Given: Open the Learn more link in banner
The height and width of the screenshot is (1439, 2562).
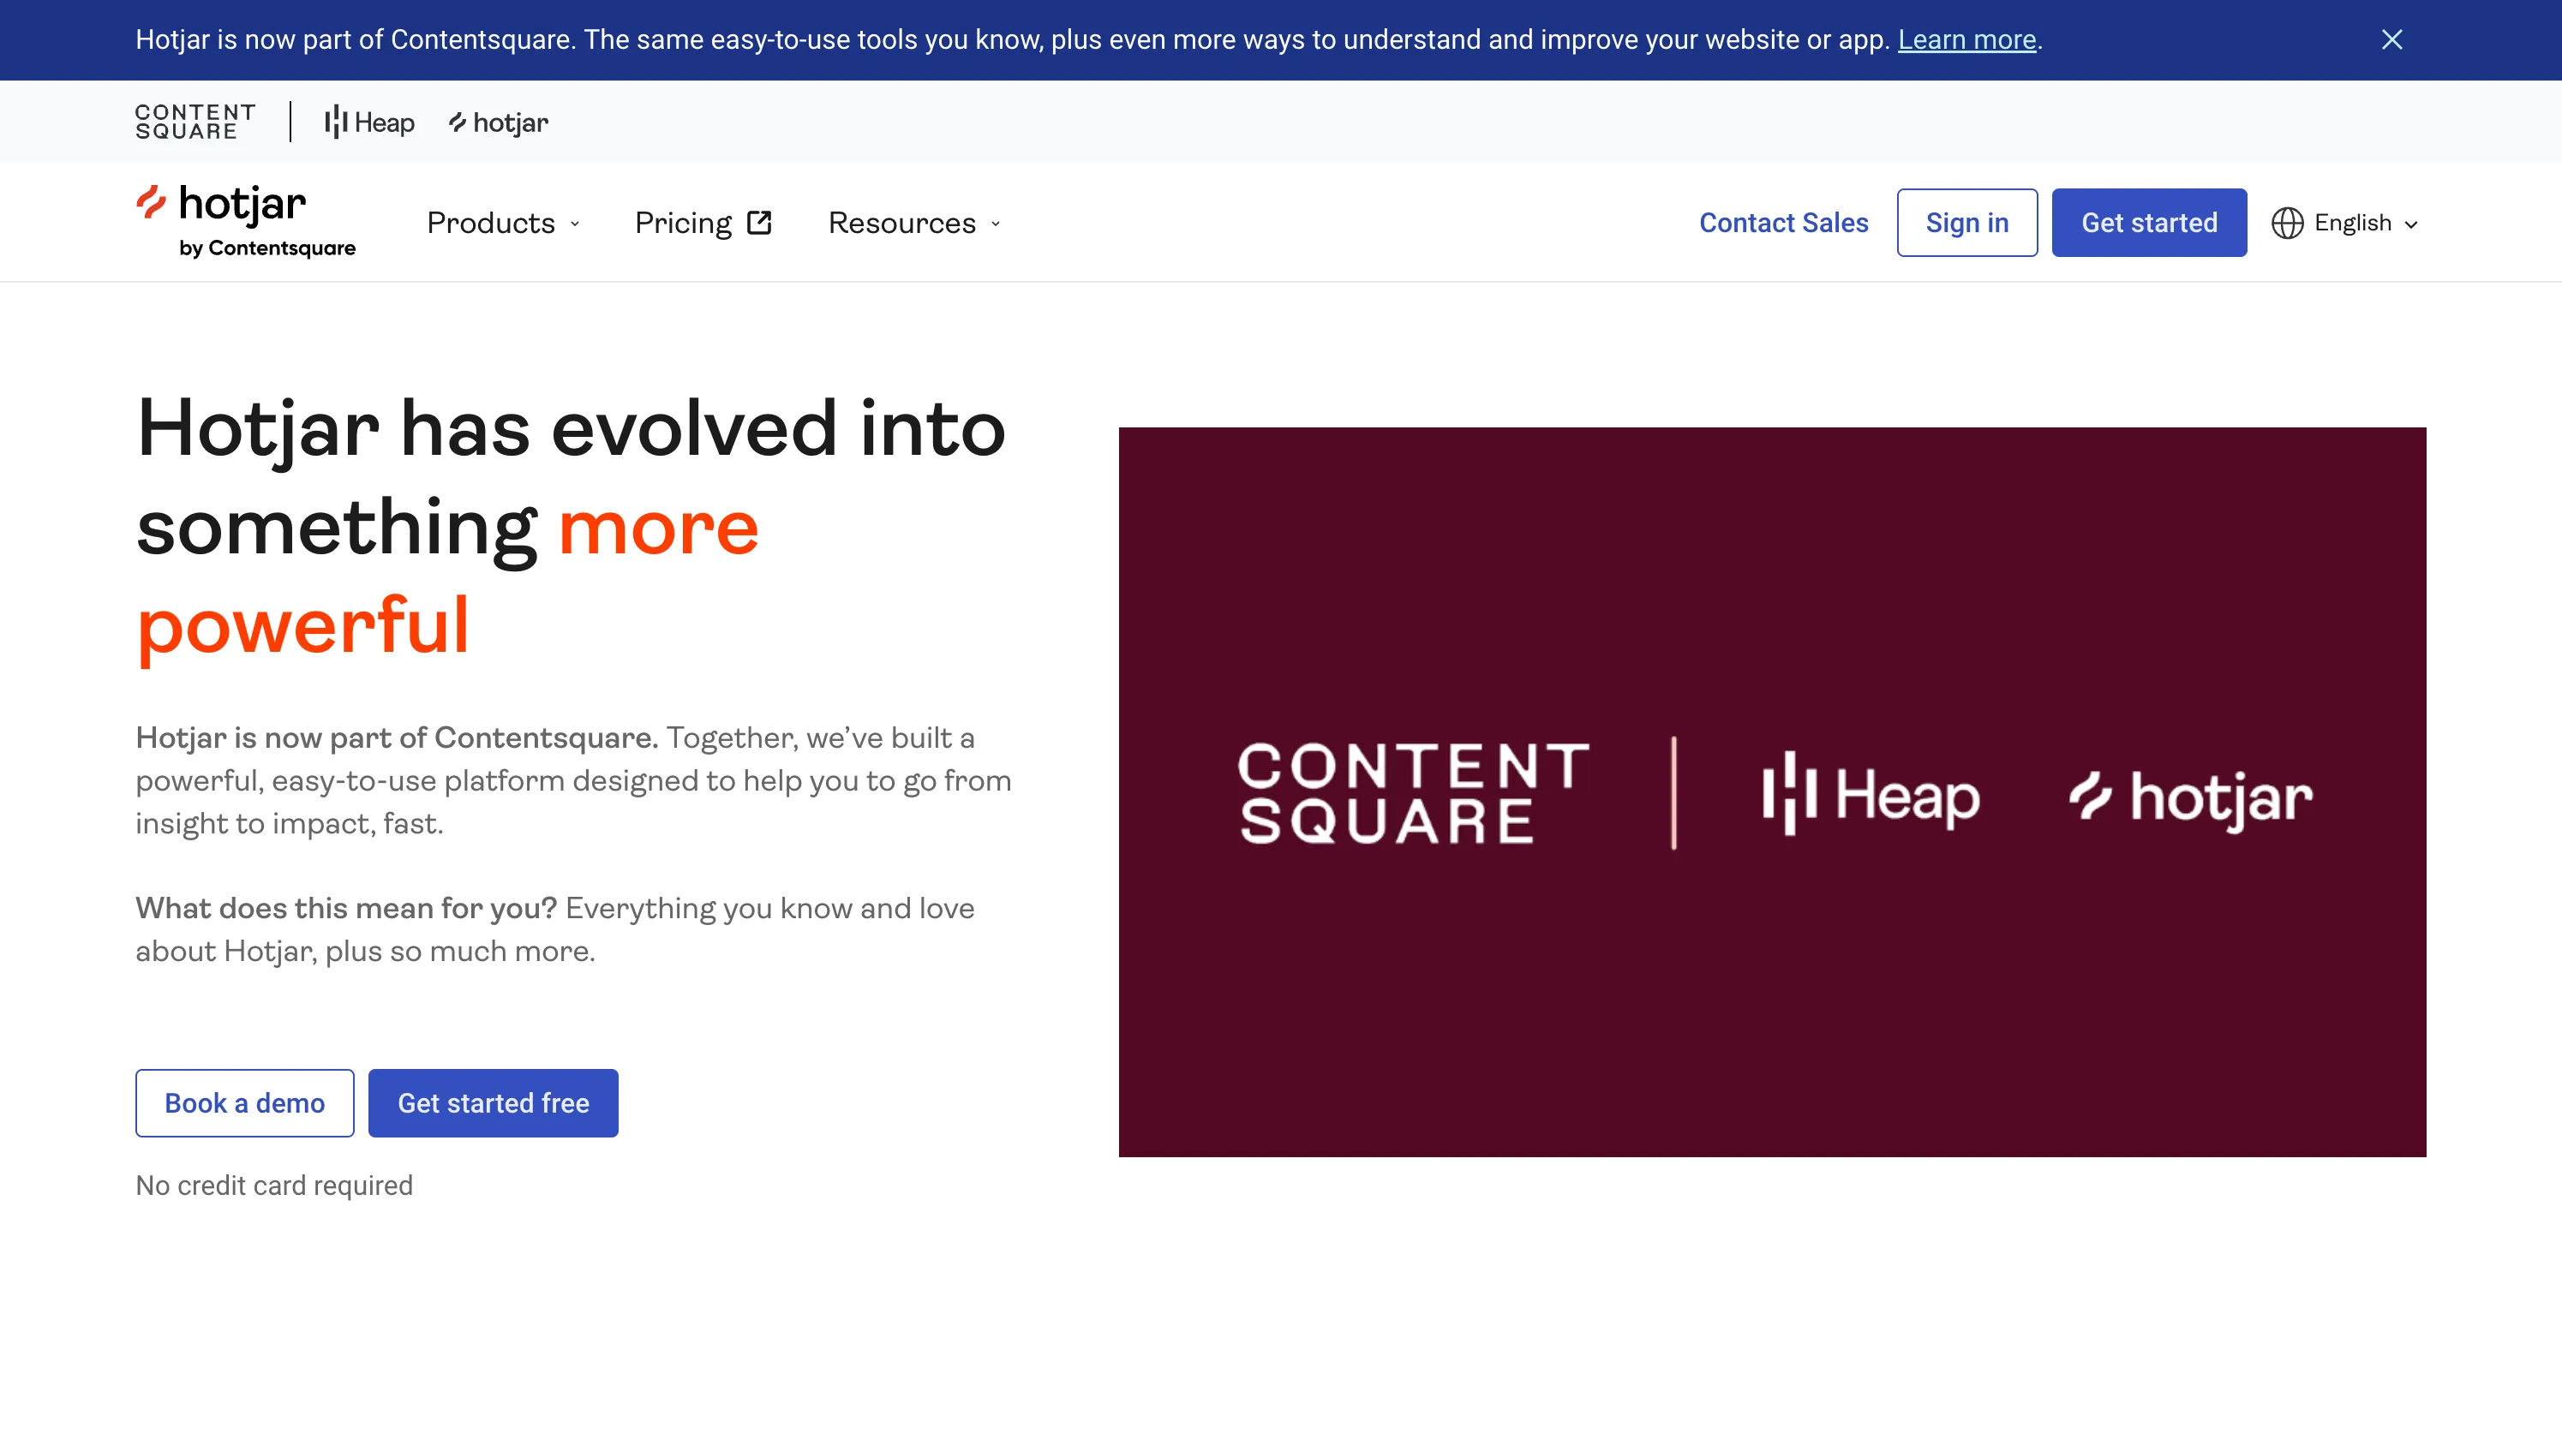Looking at the screenshot, I should pos(1967,39).
